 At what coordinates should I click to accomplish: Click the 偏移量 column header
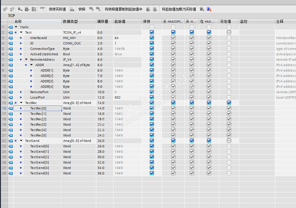point(105,21)
